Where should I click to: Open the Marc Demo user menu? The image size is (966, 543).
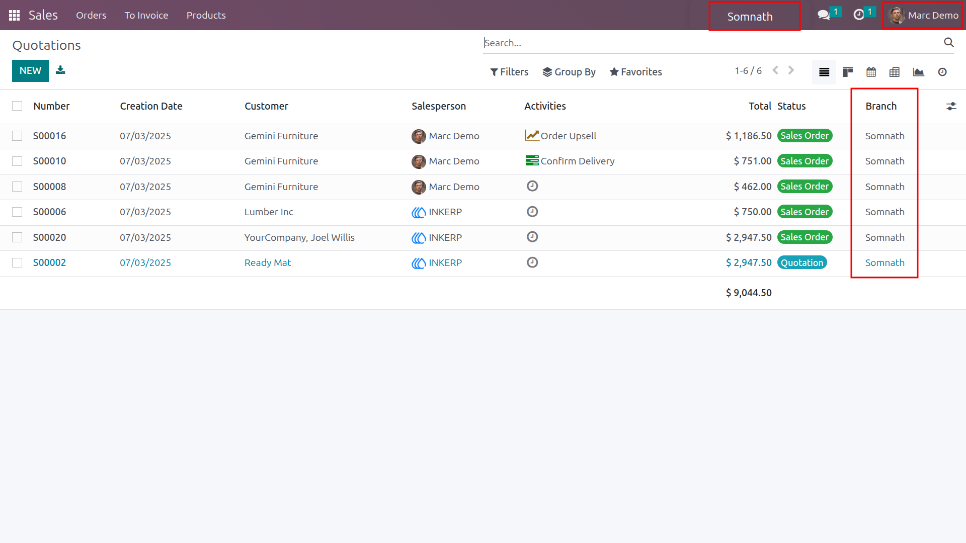click(x=923, y=16)
